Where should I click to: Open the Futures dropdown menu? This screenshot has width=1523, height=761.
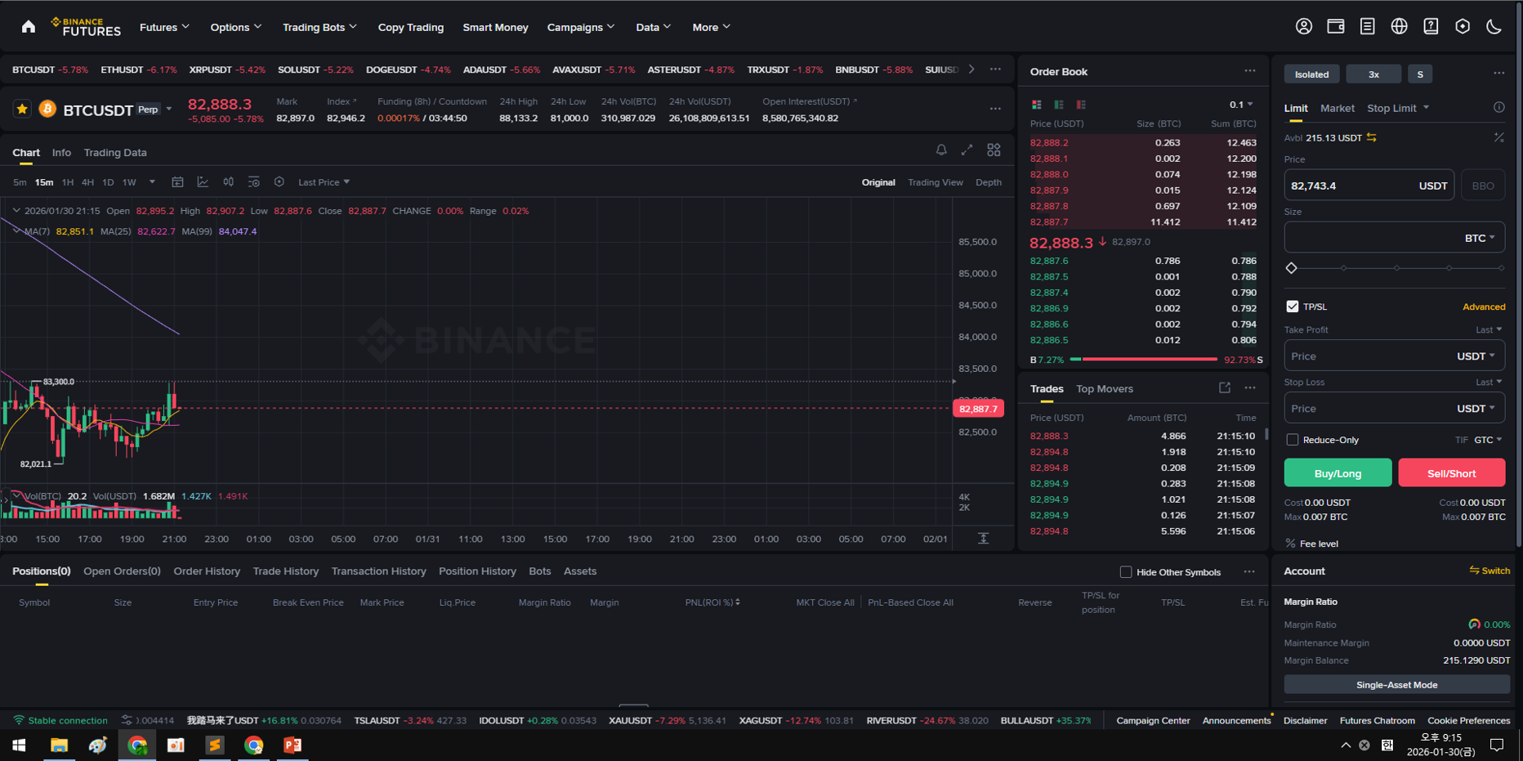click(x=164, y=27)
